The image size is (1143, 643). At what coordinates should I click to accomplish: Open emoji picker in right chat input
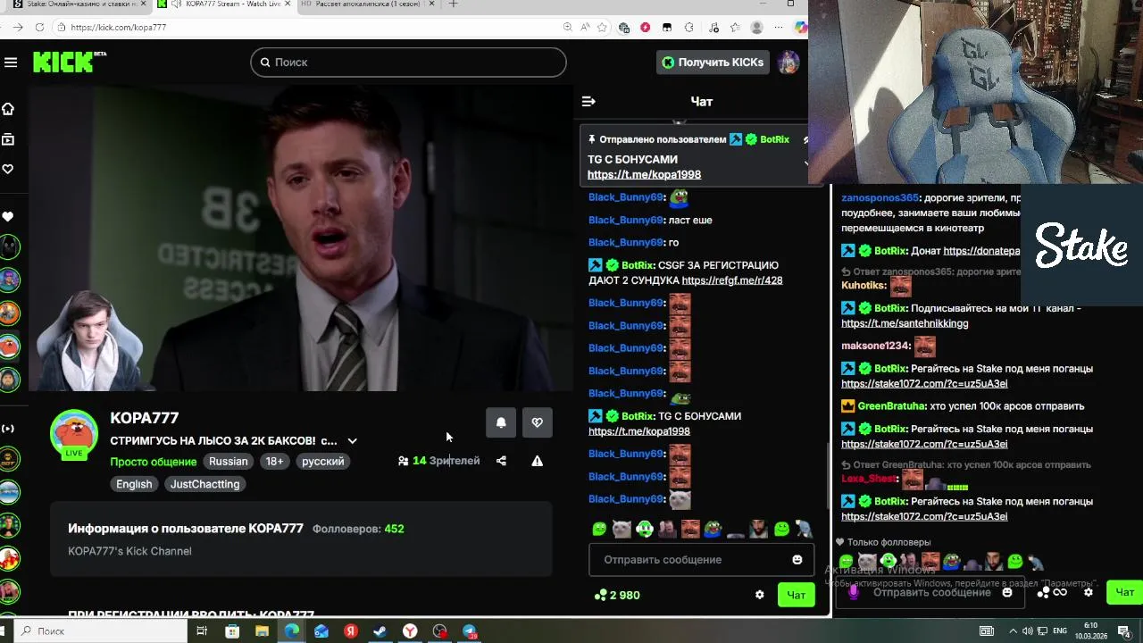1007,592
